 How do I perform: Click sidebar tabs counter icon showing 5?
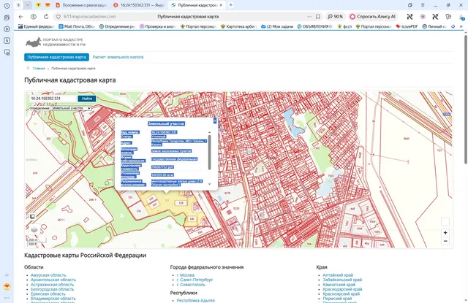tap(7, 40)
